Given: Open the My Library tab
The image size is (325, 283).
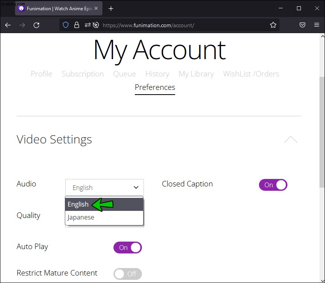Looking at the screenshot, I should pos(196,74).
